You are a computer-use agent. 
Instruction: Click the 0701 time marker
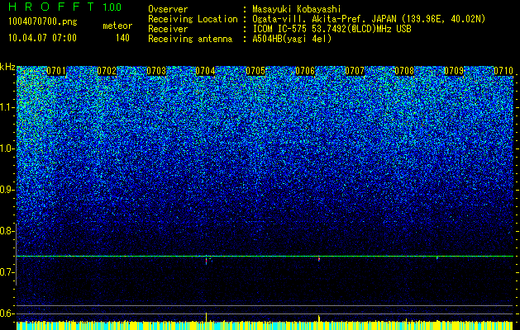pos(56,71)
